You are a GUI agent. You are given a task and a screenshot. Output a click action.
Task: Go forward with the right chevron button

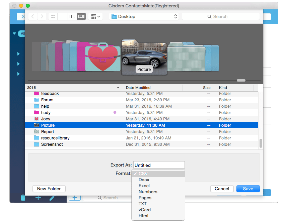(x=42, y=16)
